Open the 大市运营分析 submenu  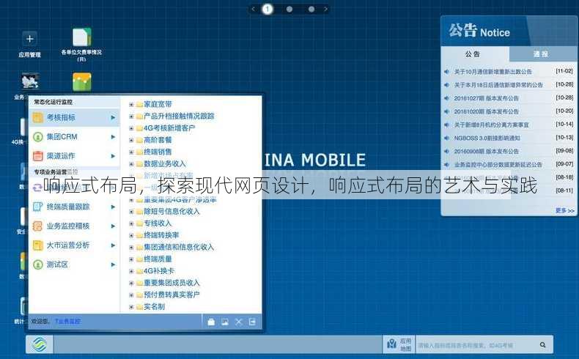point(74,245)
